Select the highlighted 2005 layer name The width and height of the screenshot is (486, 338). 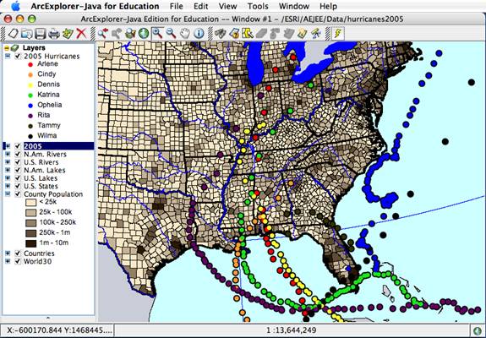(x=33, y=146)
